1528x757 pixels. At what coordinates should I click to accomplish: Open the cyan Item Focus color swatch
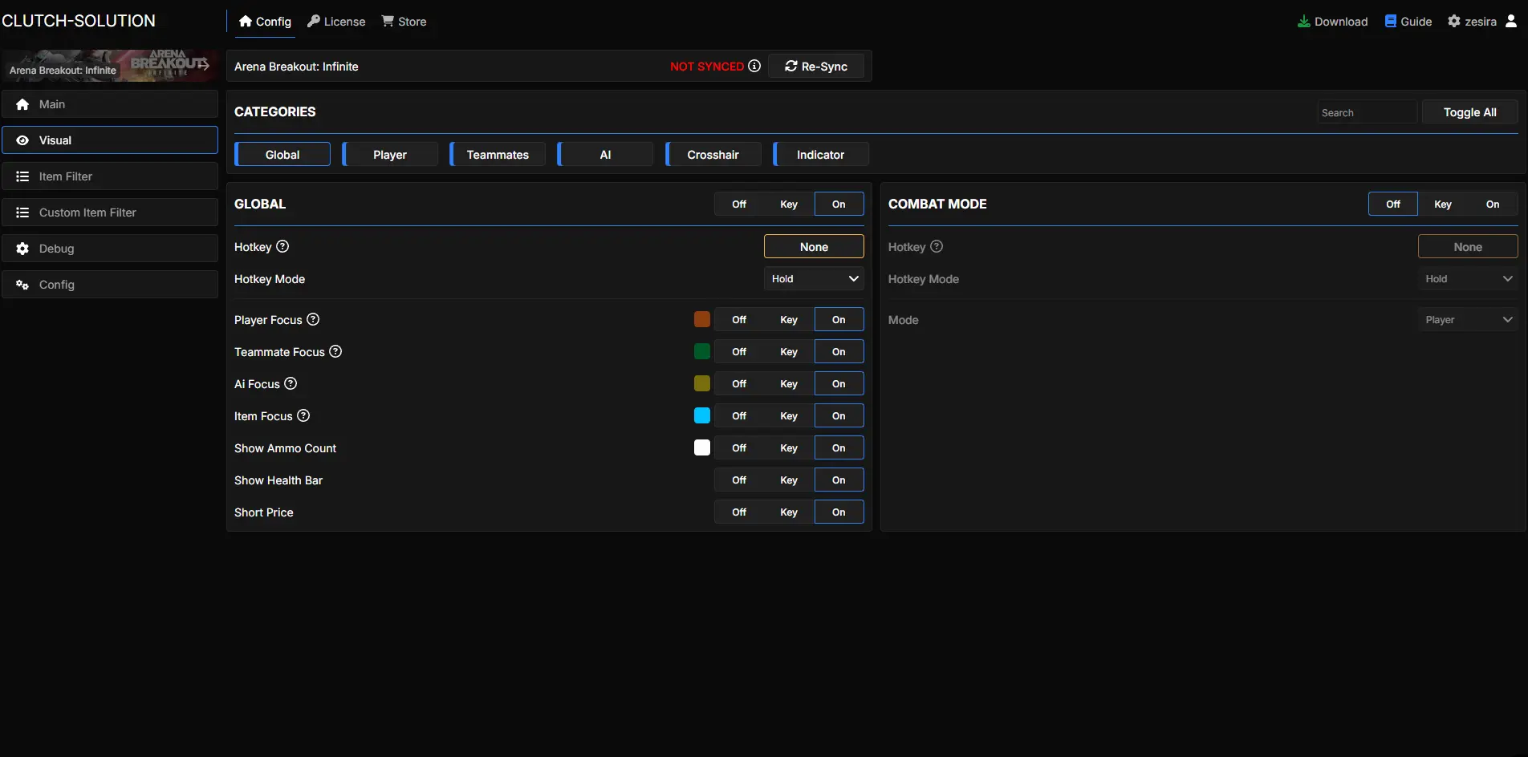click(x=702, y=415)
